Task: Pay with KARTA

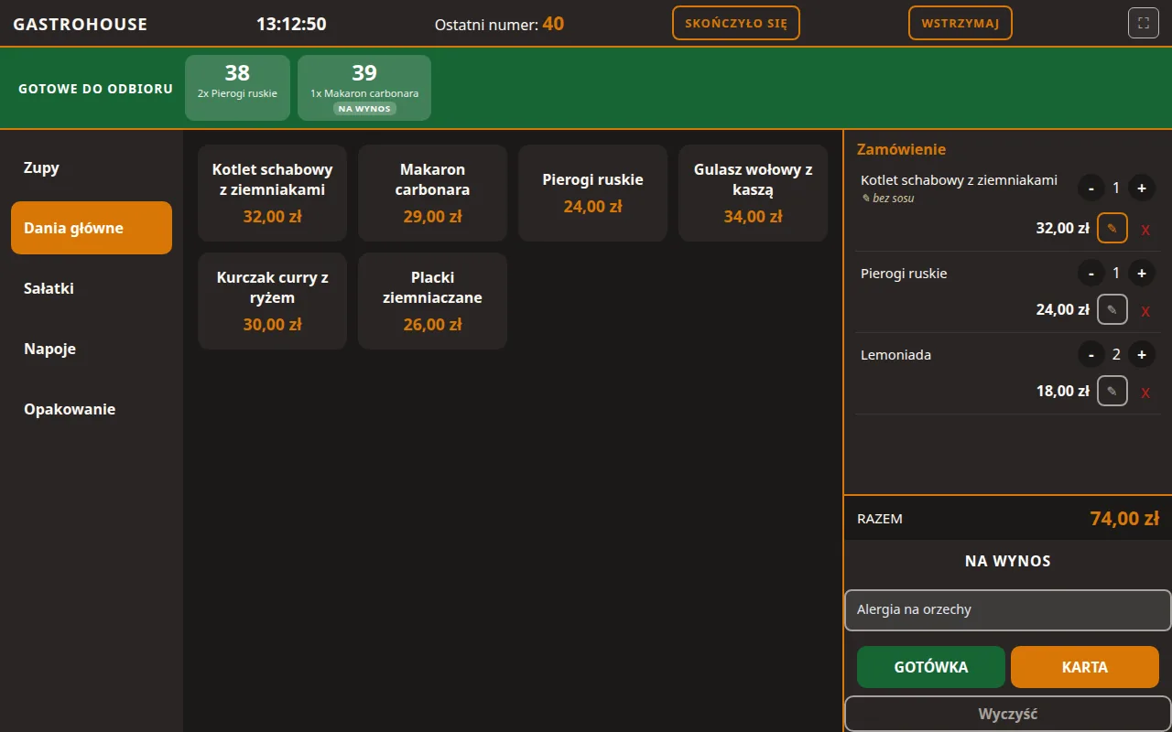Action: 1085,667
